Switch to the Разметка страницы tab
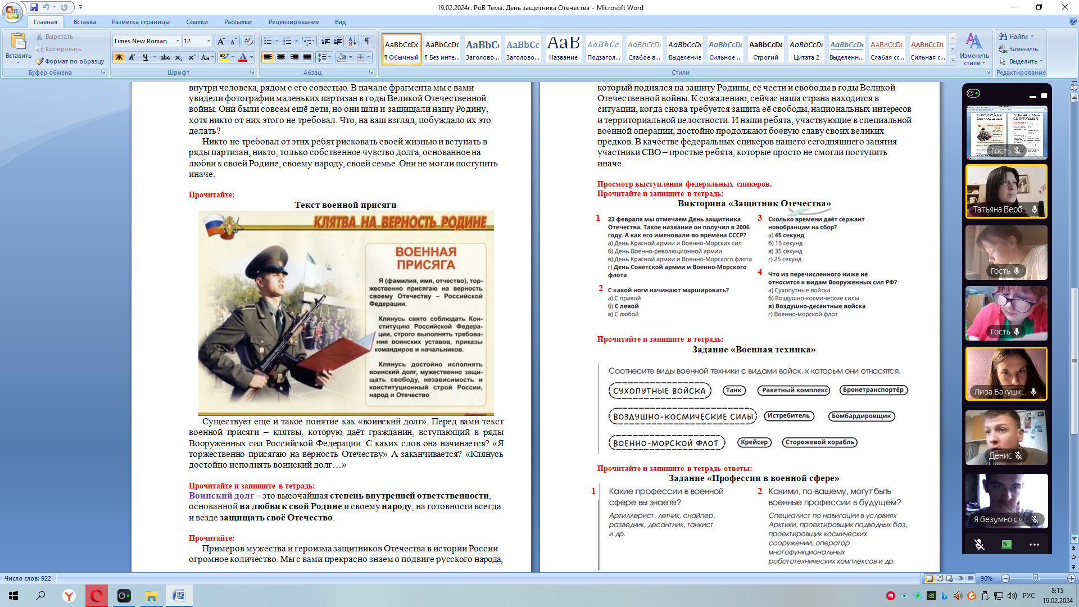This screenshot has width=1079, height=607. (x=140, y=22)
